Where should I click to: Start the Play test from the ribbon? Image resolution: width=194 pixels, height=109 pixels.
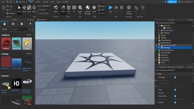[x=110, y=8]
